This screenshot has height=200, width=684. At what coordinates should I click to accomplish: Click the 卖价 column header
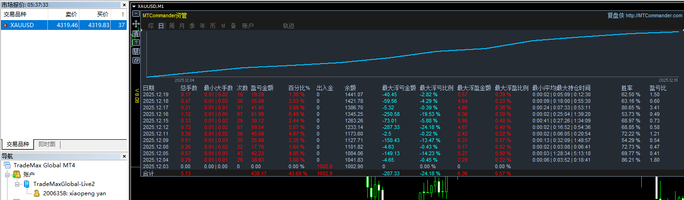pyautogui.click(x=63, y=14)
